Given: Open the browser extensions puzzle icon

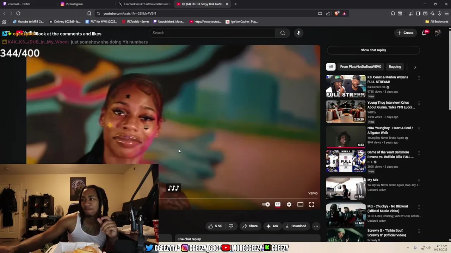Looking at the screenshot, I should point(393,13).
